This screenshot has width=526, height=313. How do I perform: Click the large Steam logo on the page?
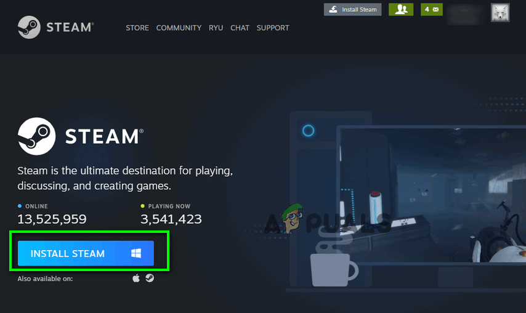pos(36,136)
